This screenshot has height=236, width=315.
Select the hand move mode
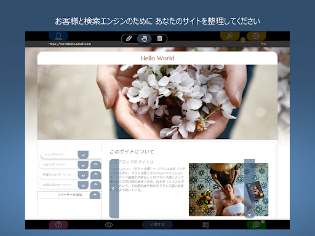[x=145, y=39]
